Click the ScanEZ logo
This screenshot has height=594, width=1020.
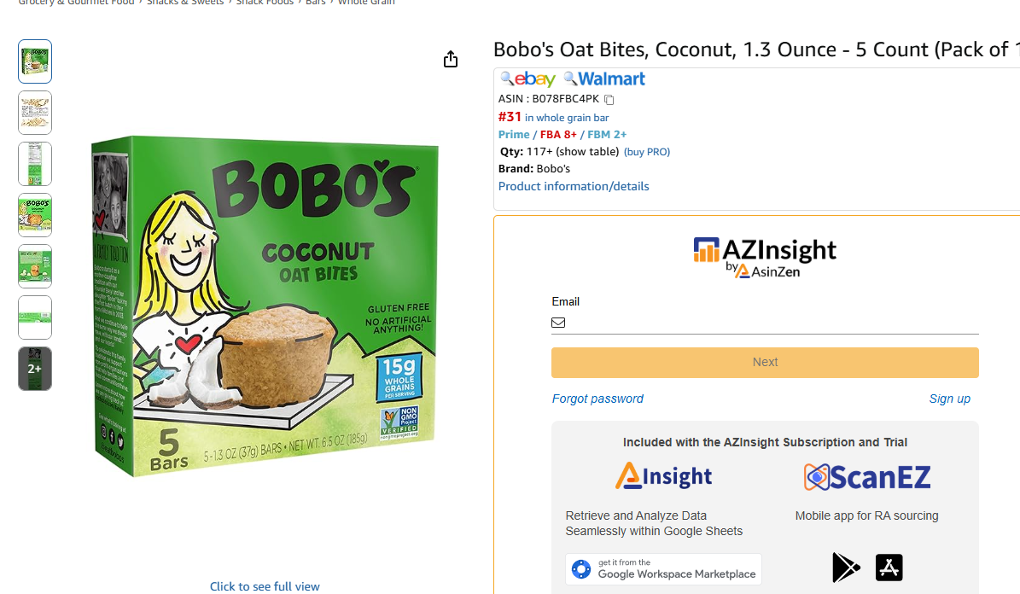tap(866, 476)
